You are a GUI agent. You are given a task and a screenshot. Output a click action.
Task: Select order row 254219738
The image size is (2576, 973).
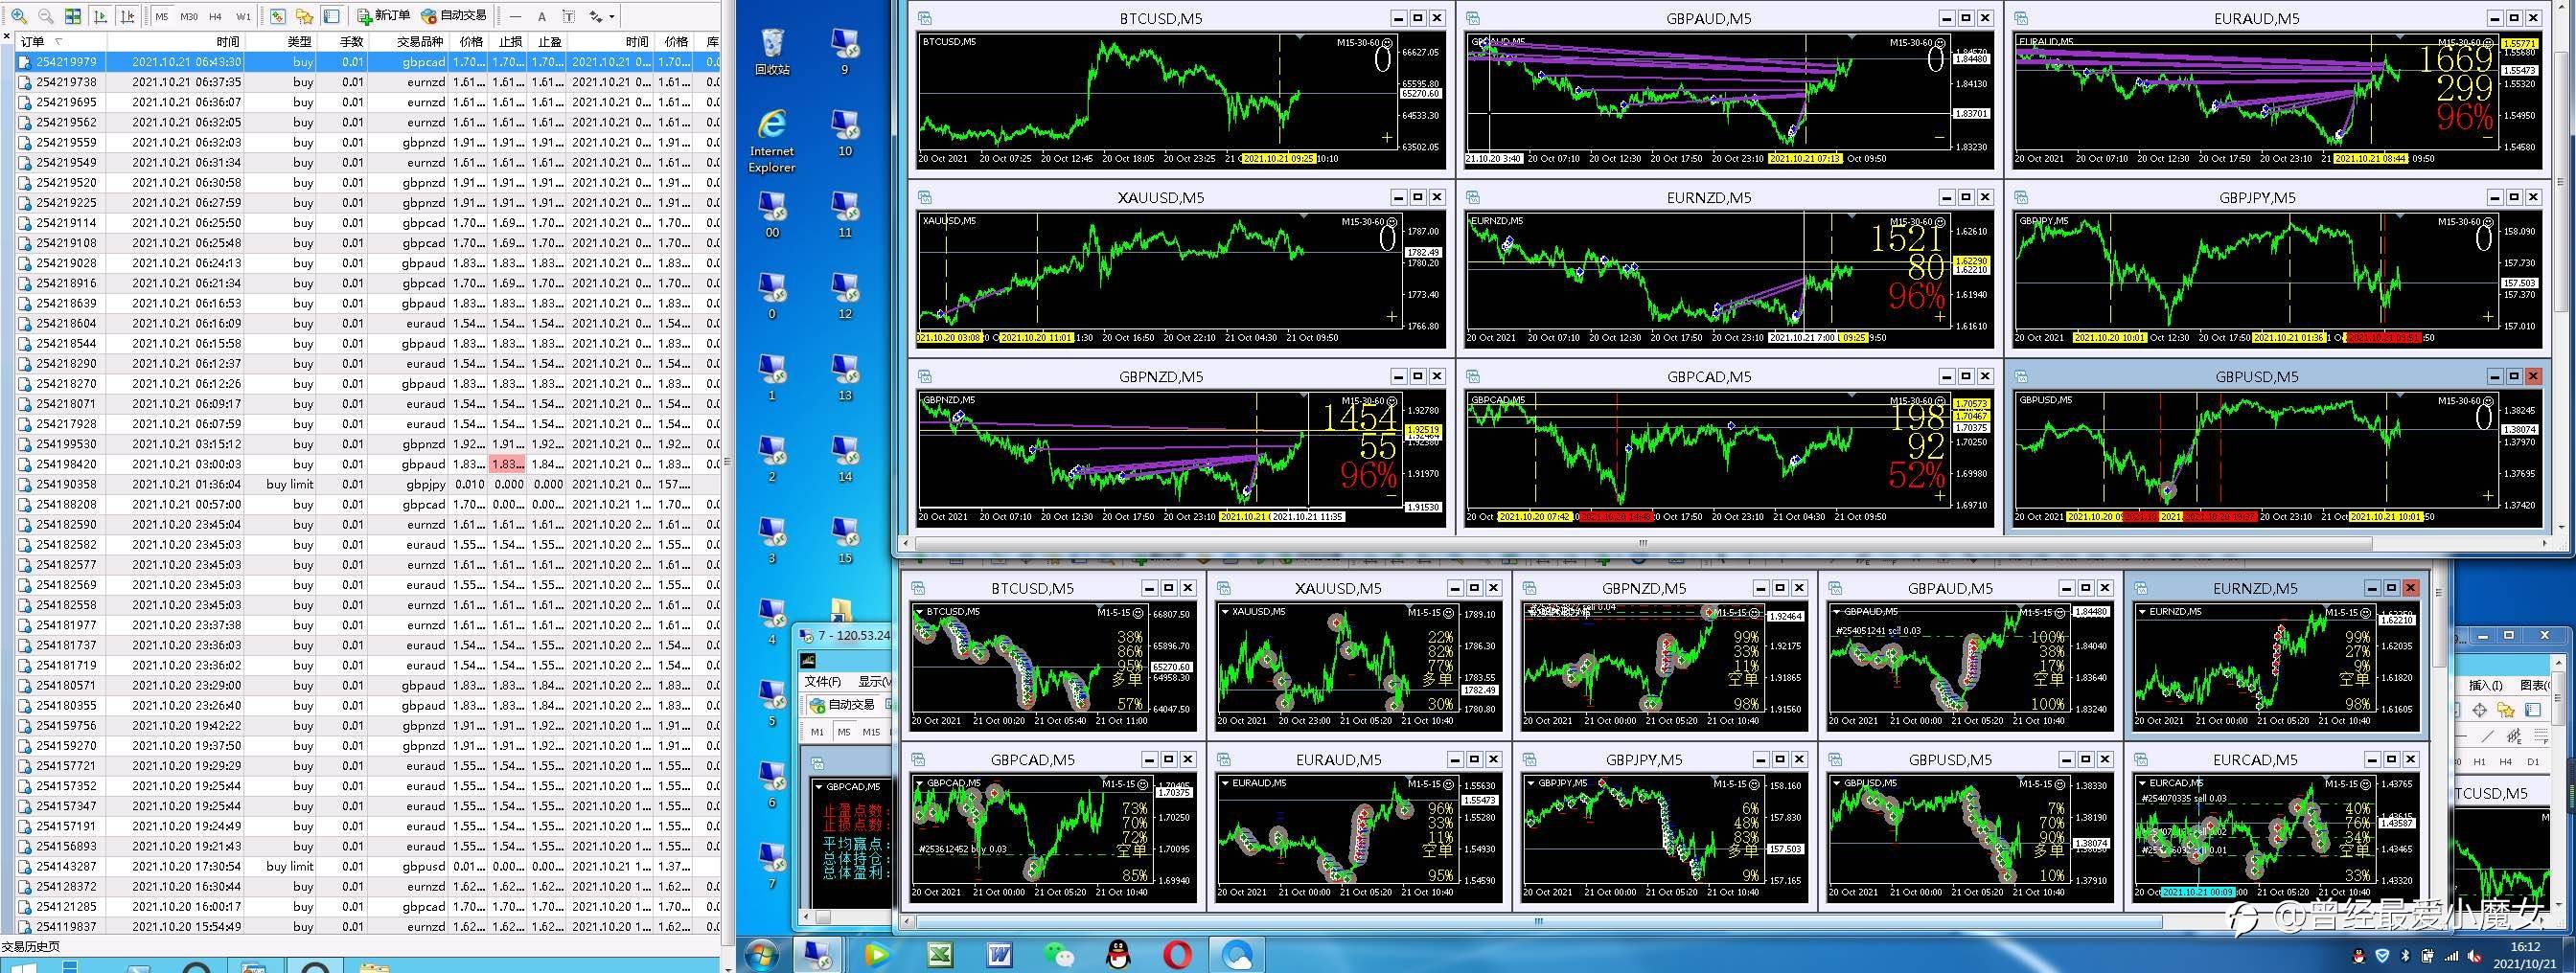tap(368, 82)
